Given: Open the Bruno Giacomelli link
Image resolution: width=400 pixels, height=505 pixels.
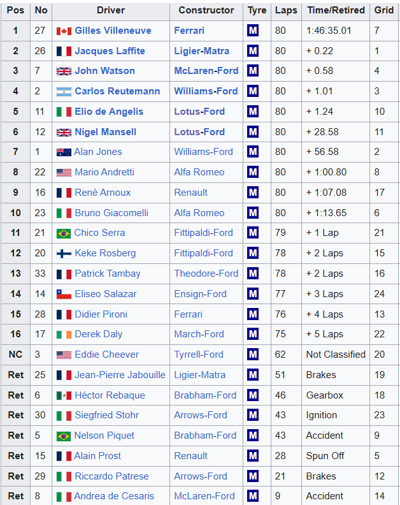Looking at the screenshot, I should point(111,212).
